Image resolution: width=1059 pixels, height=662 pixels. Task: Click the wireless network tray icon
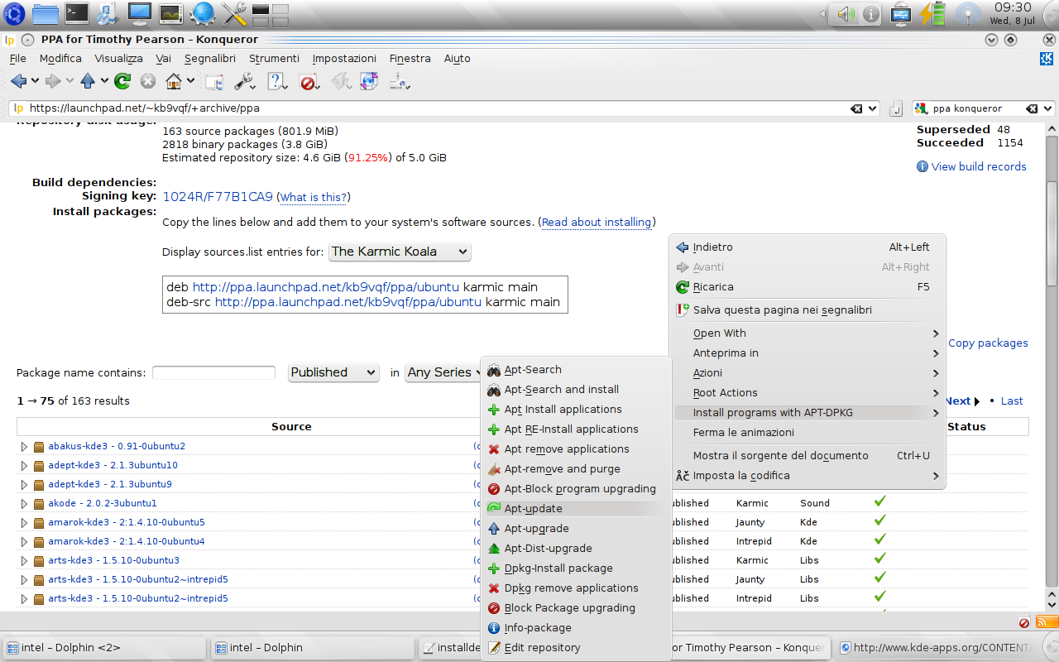click(968, 13)
